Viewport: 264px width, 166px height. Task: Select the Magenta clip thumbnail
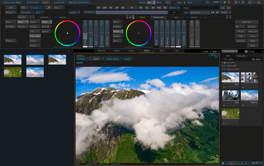point(249,95)
